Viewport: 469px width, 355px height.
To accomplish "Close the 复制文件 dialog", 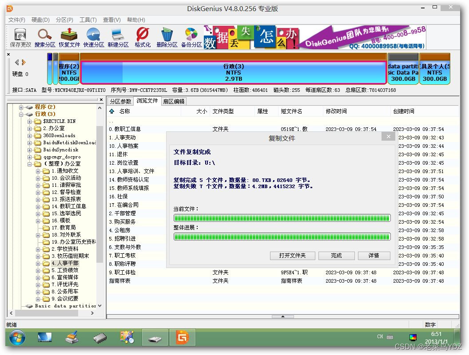I will [x=388, y=137].
